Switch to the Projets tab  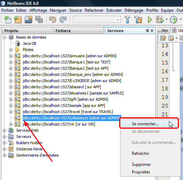tap(27, 31)
